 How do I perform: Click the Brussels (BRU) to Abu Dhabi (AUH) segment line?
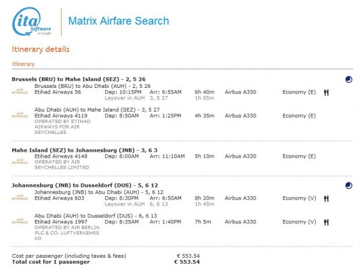pyautogui.click(x=92, y=86)
